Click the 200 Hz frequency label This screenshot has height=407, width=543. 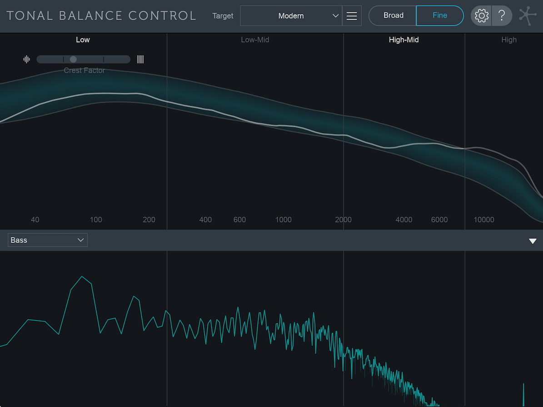tap(149, 220)
